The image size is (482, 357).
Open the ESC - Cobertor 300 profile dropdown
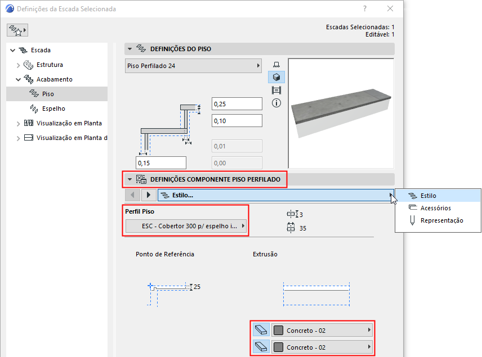coord(186,226)
